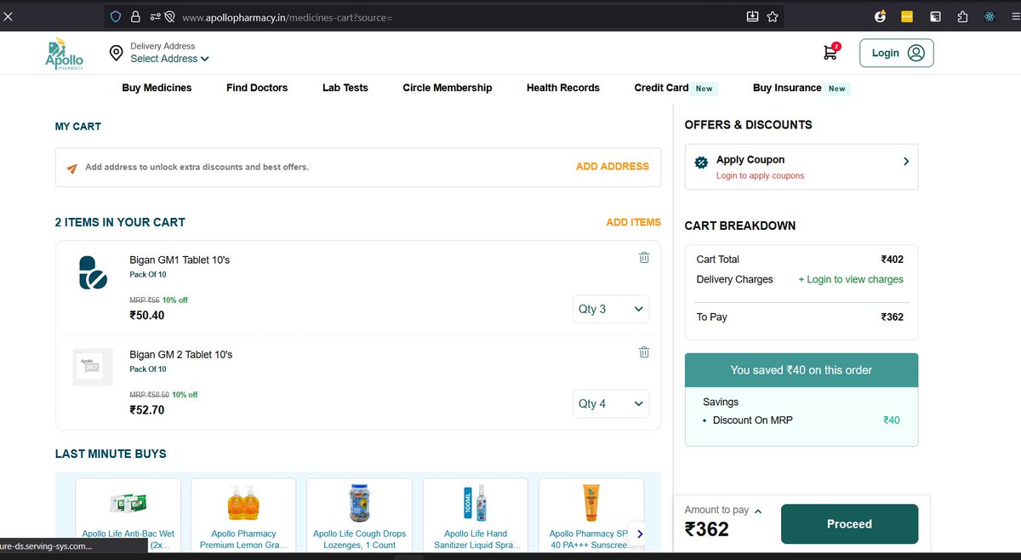Open Health Records menu
The height and width of the screenshot is (560, 1021).
click(563, 88)
